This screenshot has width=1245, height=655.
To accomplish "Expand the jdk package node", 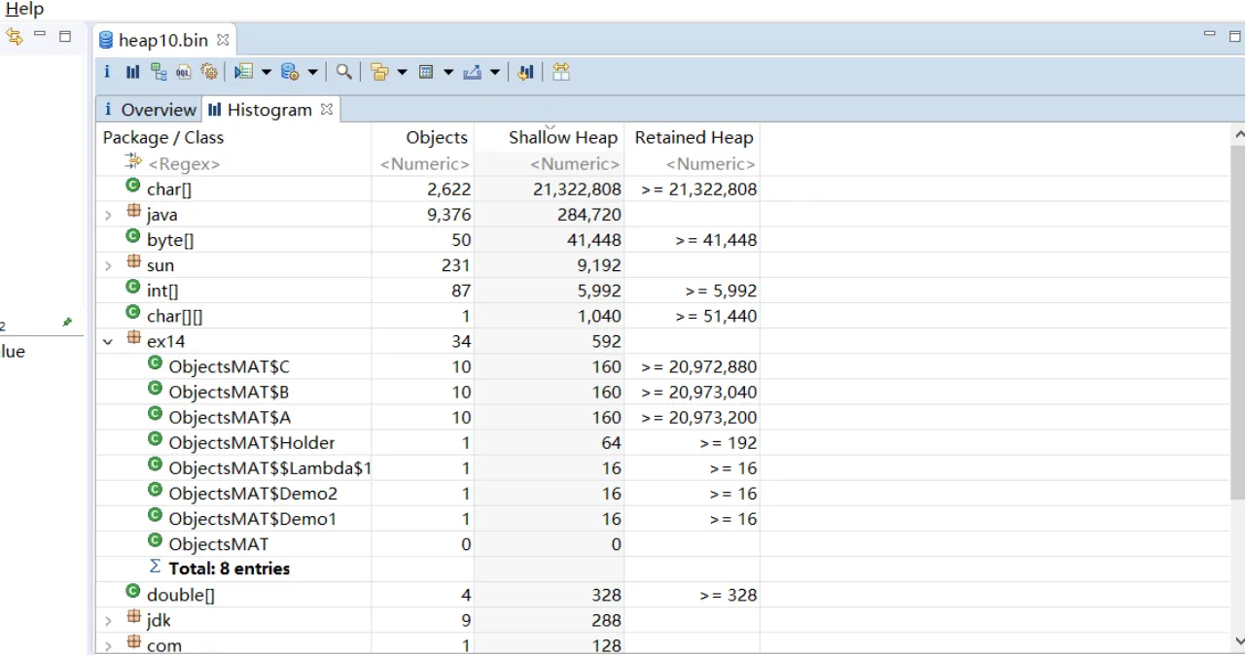I will (x=108, y=620).
